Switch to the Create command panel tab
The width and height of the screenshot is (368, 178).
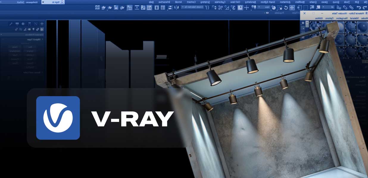pyautogui.click(x=42, y=24)
